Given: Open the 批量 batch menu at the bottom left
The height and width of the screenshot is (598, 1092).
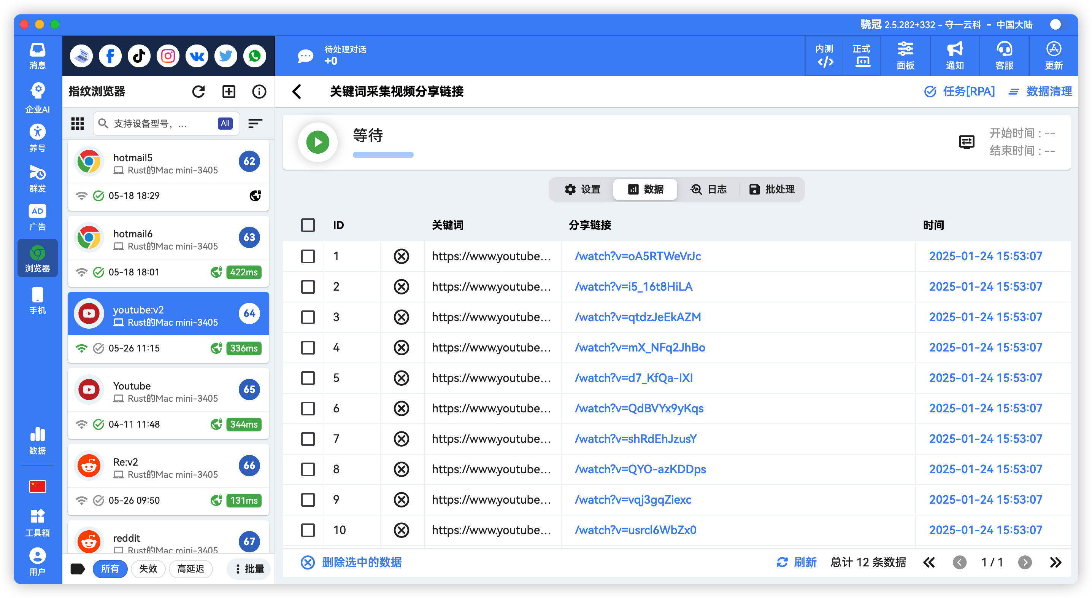Looking at the screenshot, I should pos(248,569).
